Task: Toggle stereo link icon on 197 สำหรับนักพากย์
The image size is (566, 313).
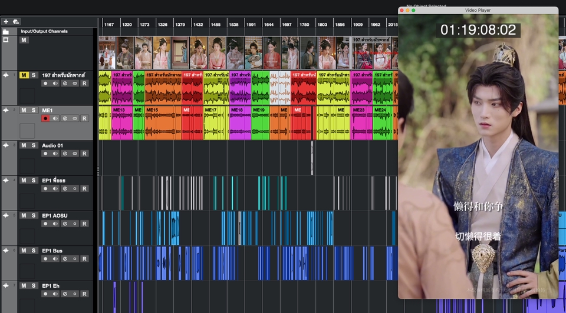Action: [x=75, y=84]
